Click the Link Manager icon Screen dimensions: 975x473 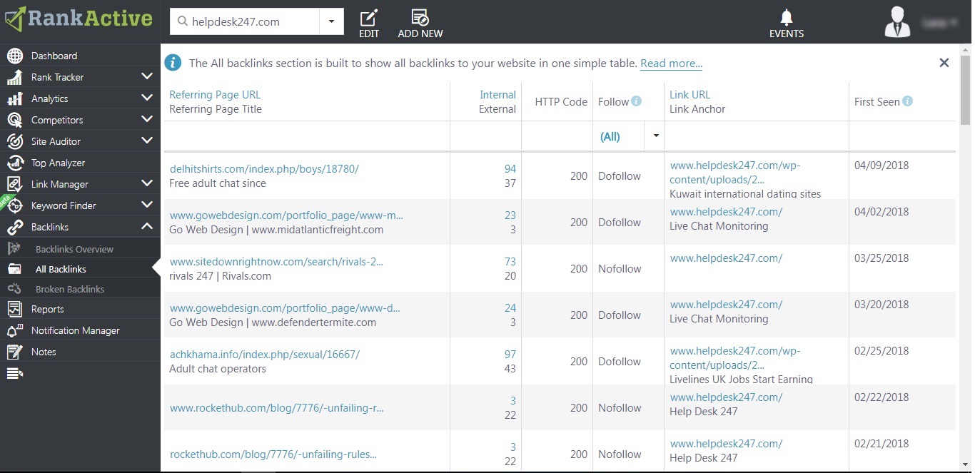(14, 184)
